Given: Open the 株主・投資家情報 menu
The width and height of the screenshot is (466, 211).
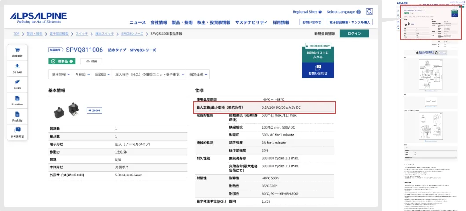Looking at the screenshot, I should click(214, 22).
